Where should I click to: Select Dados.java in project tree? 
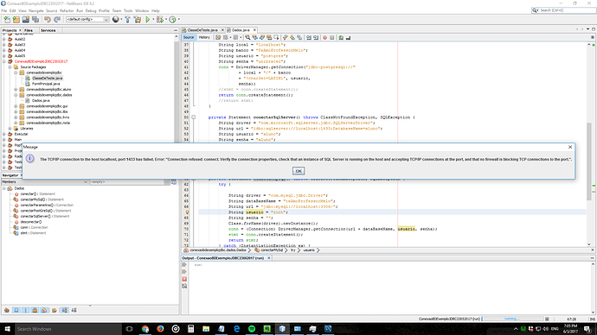pyautogui.click(x=41, y=100)
